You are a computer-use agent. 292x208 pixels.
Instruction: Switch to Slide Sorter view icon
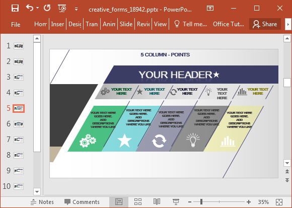(138, 201)
